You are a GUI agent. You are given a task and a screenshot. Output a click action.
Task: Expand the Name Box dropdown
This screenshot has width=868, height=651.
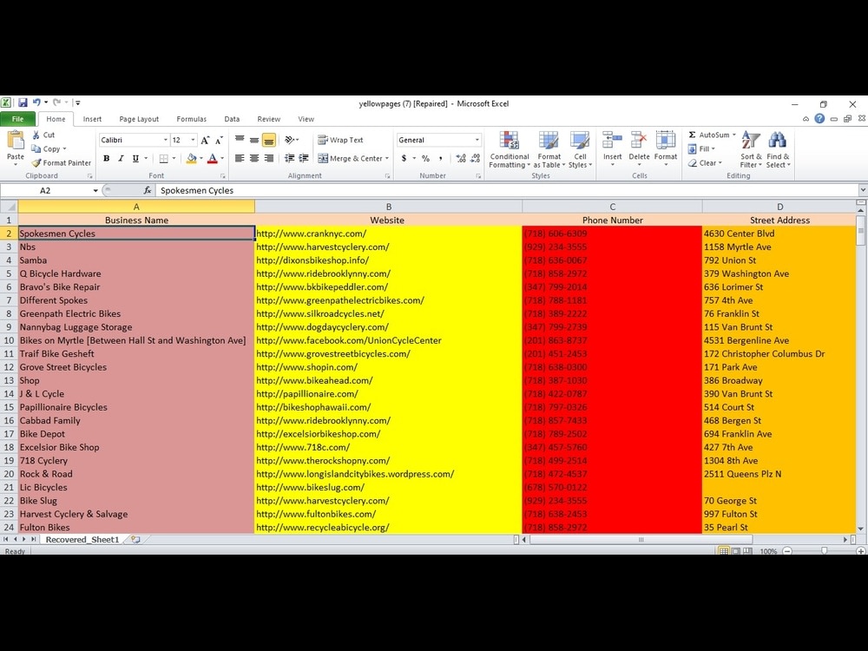(95, 190)
